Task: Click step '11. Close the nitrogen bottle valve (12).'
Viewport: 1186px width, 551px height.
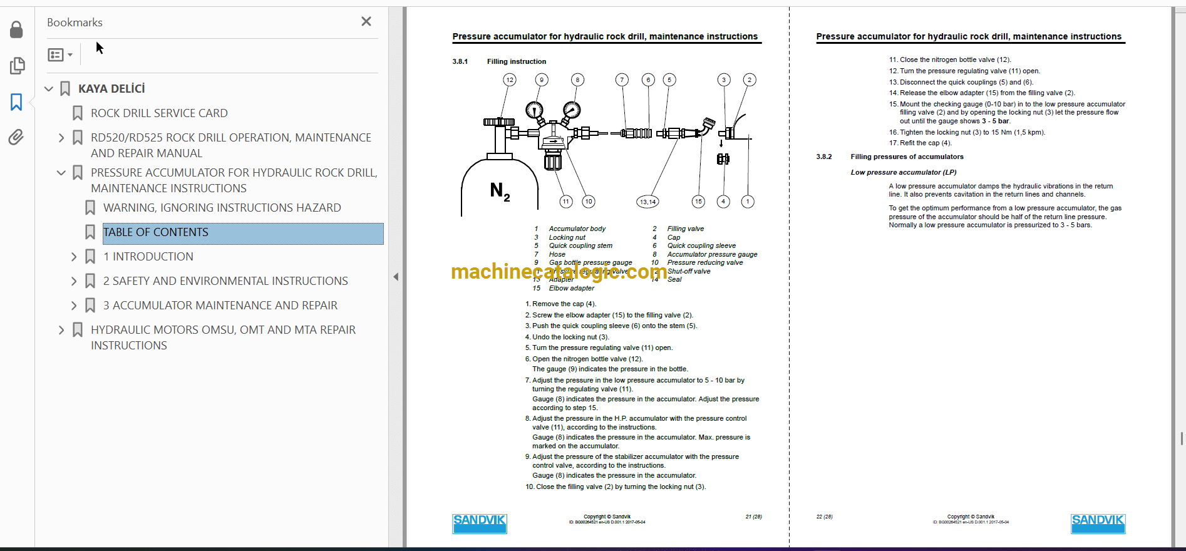Action: coord(950,59)
